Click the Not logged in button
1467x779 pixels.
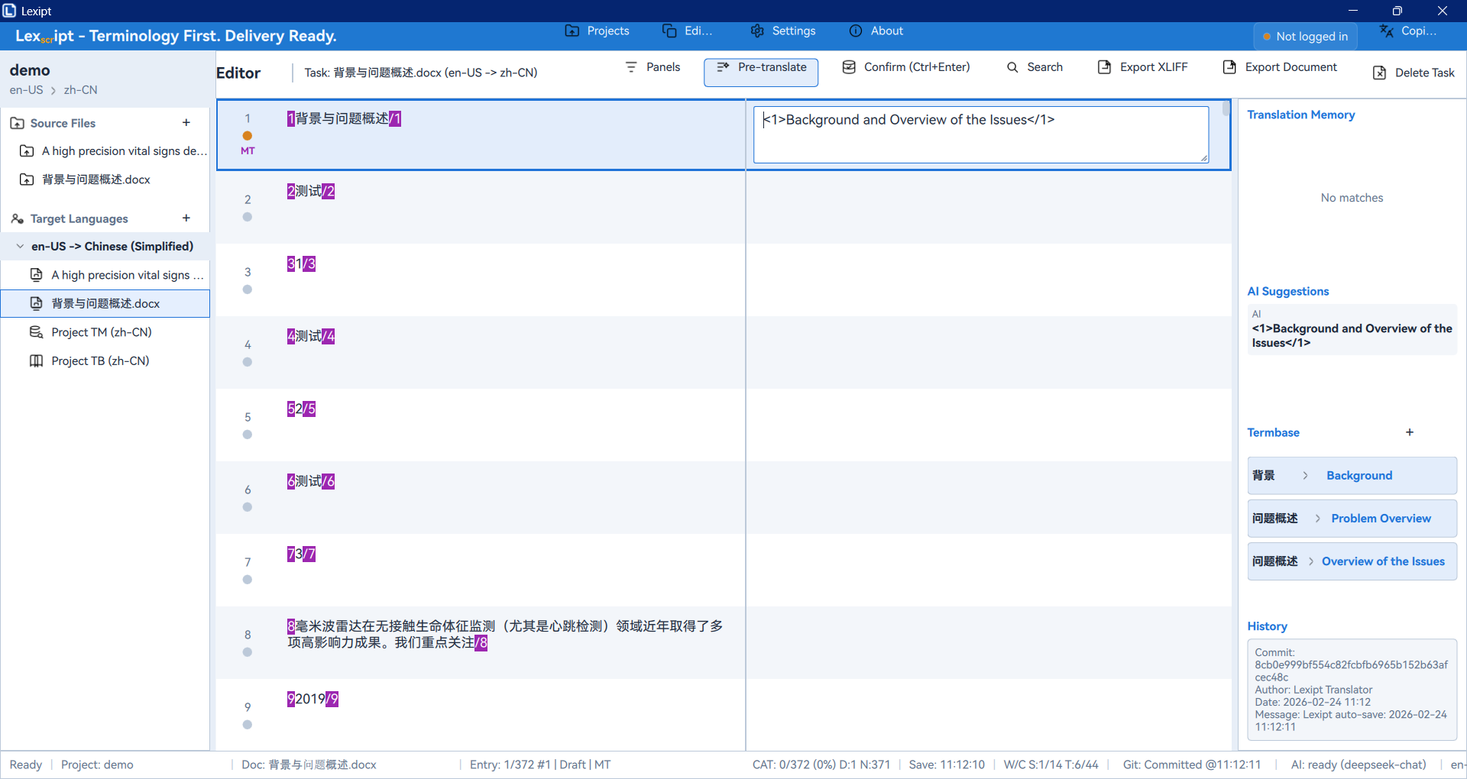point(1305,37)
